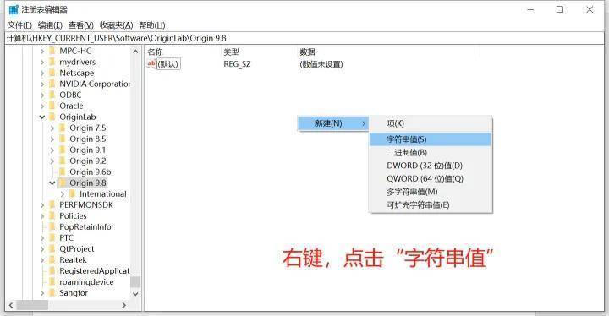The width and height of the screenshot is (609, 316).
Task: Choose QWORD (64 位)值(Q)
Action: tap(431, 179)
